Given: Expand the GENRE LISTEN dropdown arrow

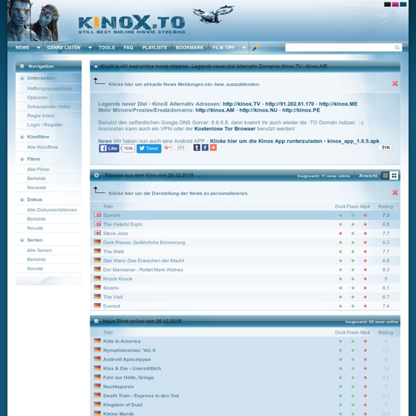Looking at the screenshot, I should [x=90, y=48].
